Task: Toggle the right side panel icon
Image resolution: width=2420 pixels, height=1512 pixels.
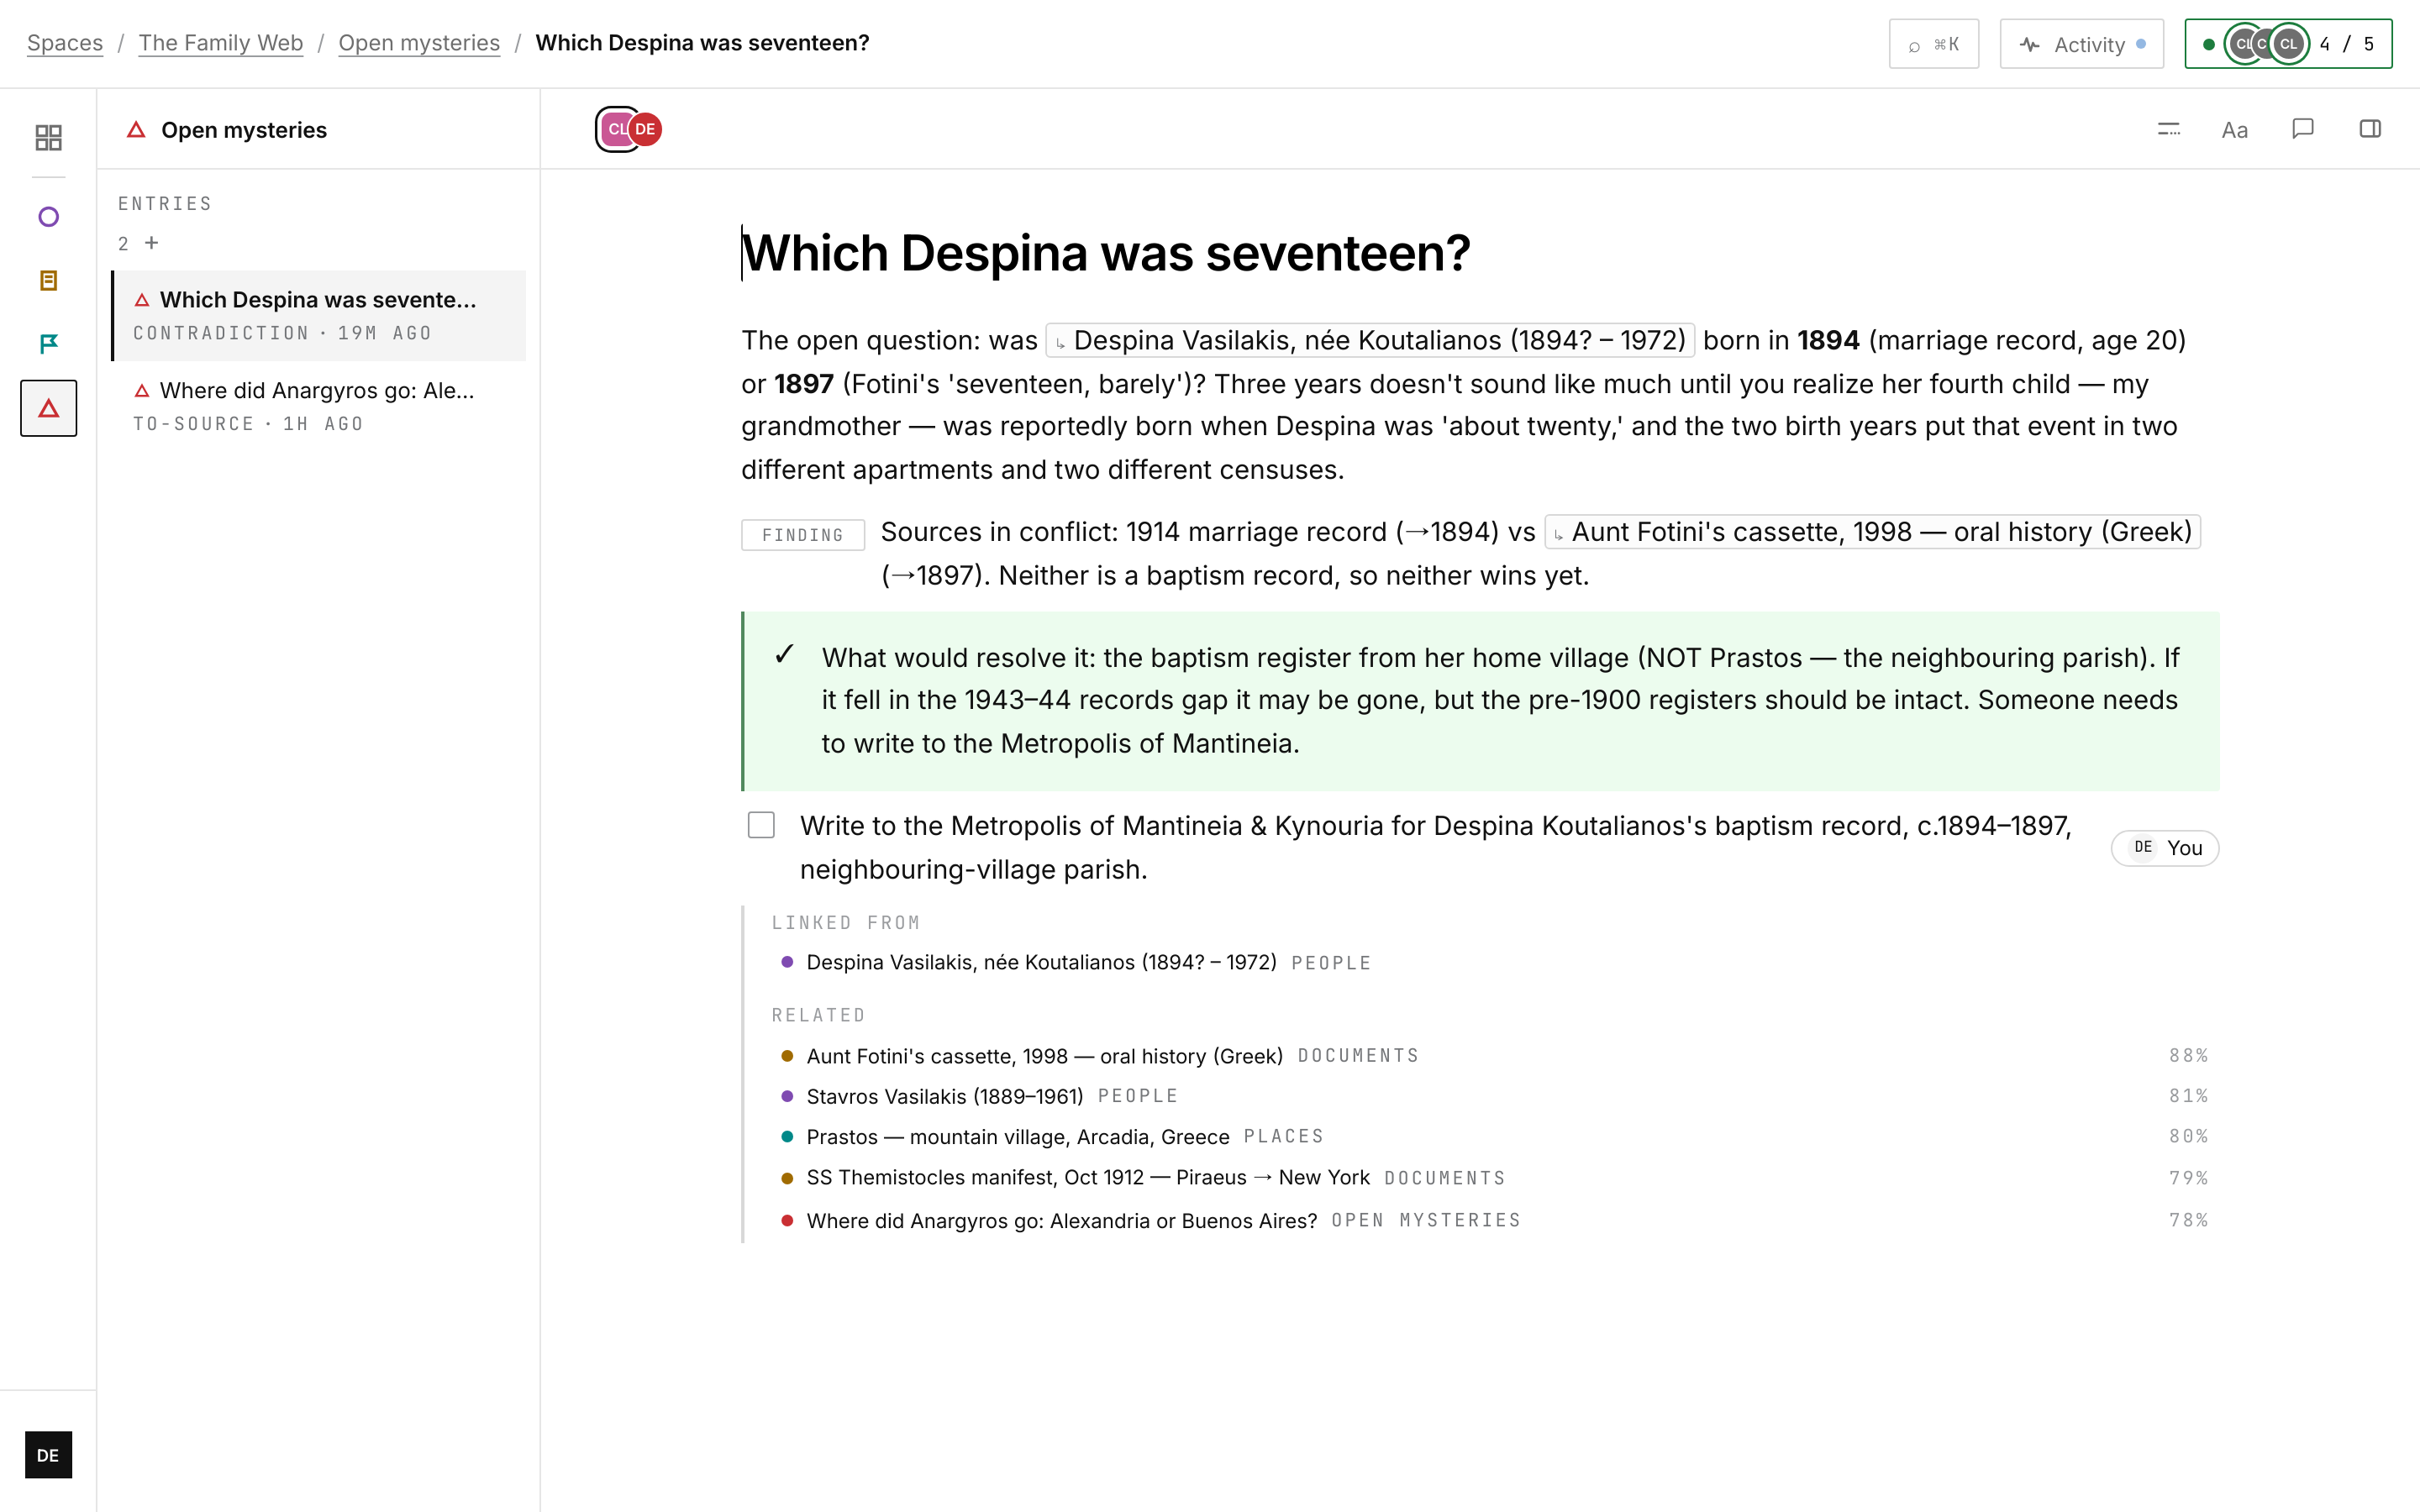Action: tap(2370, 129)
